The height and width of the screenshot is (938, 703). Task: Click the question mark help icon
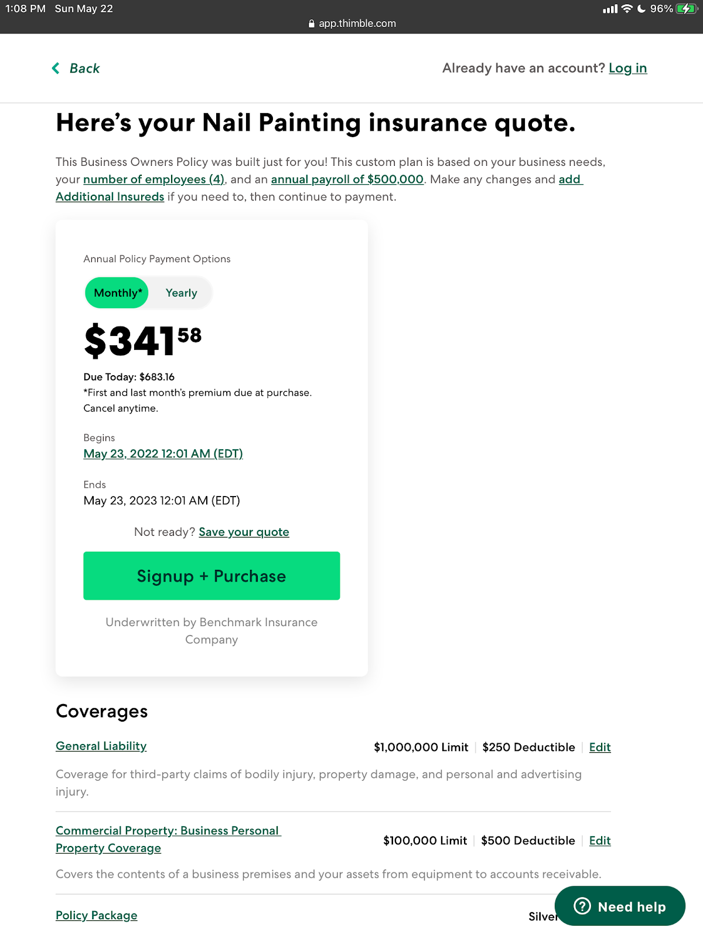point(582,906)
